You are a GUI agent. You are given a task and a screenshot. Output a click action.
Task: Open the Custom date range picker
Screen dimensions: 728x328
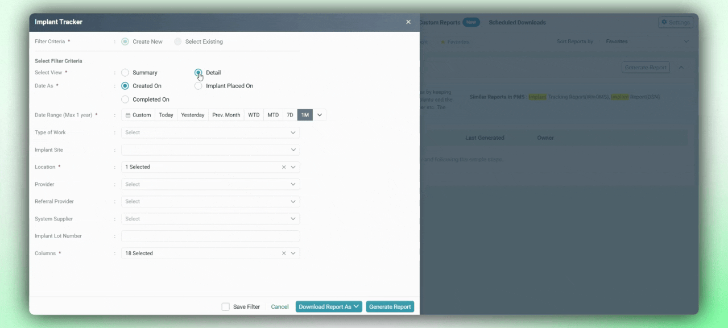(x=138, y=115)
